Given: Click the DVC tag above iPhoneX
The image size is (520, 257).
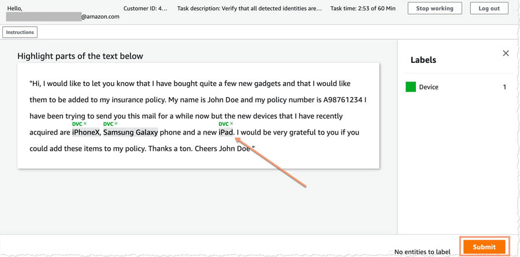Looking at the screenshot, I should click(77, 124).
